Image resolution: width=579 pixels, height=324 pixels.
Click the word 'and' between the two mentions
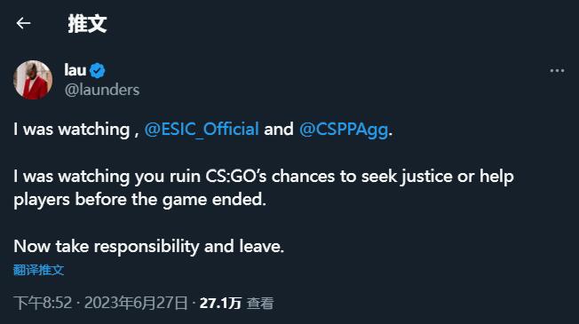tap(279, 130)
